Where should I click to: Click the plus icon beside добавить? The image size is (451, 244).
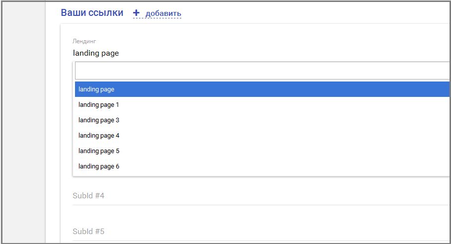(x=136, y=13)
